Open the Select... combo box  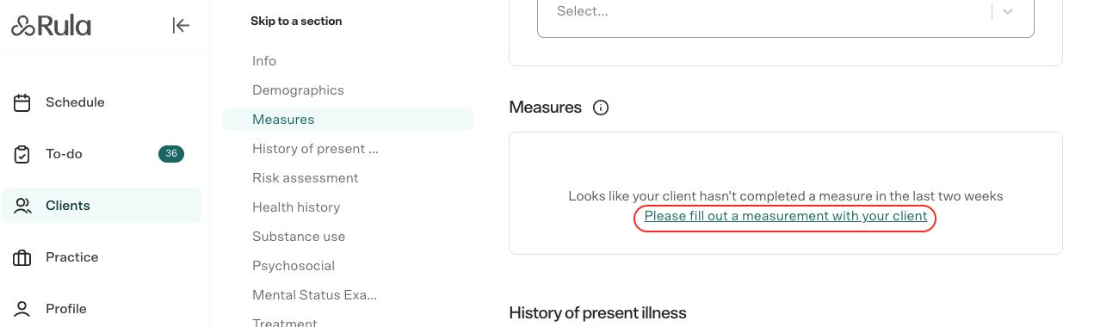pyautogui.click(x=785, y=13)
